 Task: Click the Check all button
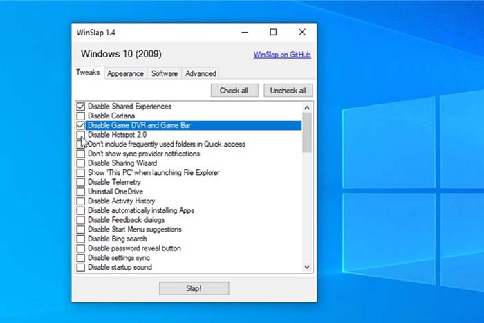click(234, 91)
